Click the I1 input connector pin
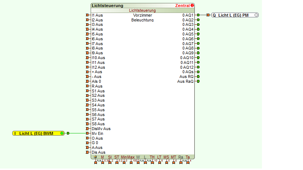The height and width of the screenshot is (170, 303). tap(87, 15)
